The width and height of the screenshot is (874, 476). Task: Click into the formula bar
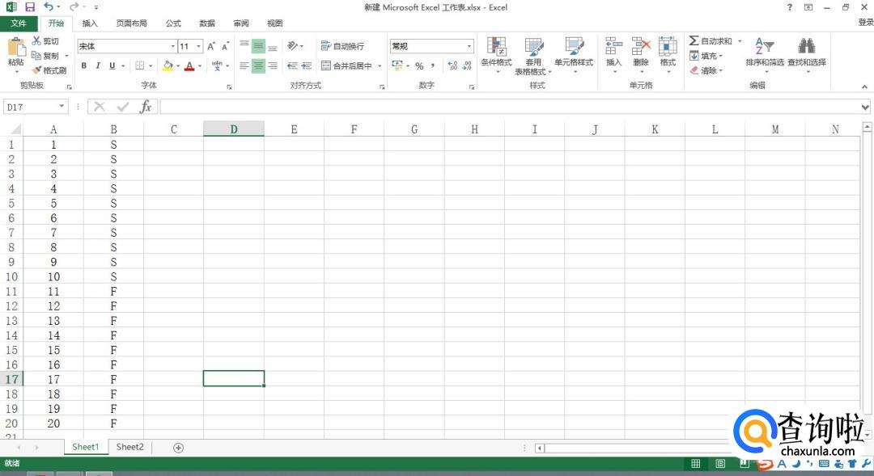(510, 107)
